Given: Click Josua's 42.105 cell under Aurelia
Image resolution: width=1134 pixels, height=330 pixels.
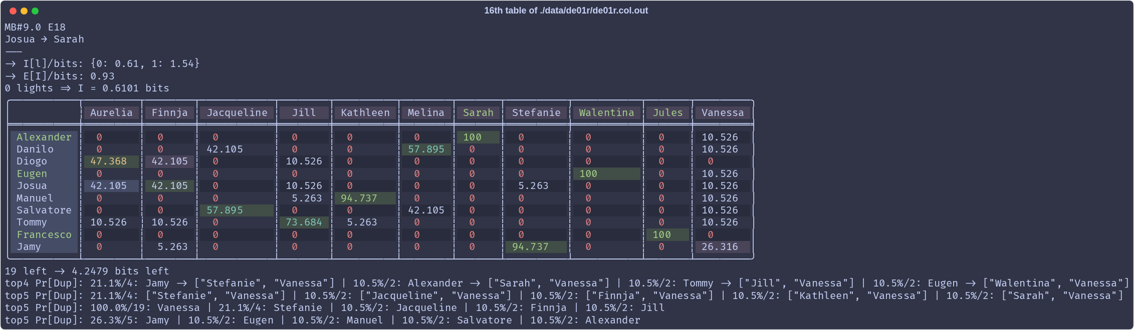Looking at the screenshot, I should [111, 185].
